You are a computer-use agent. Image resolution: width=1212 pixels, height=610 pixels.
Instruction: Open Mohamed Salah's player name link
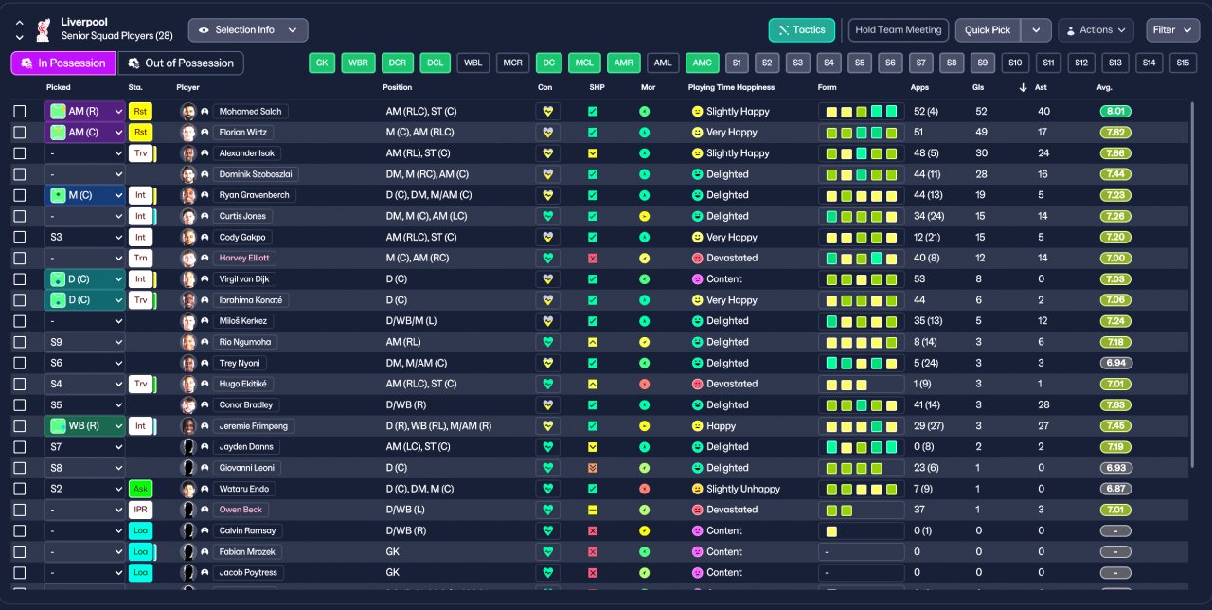click(x=251, y=111)
